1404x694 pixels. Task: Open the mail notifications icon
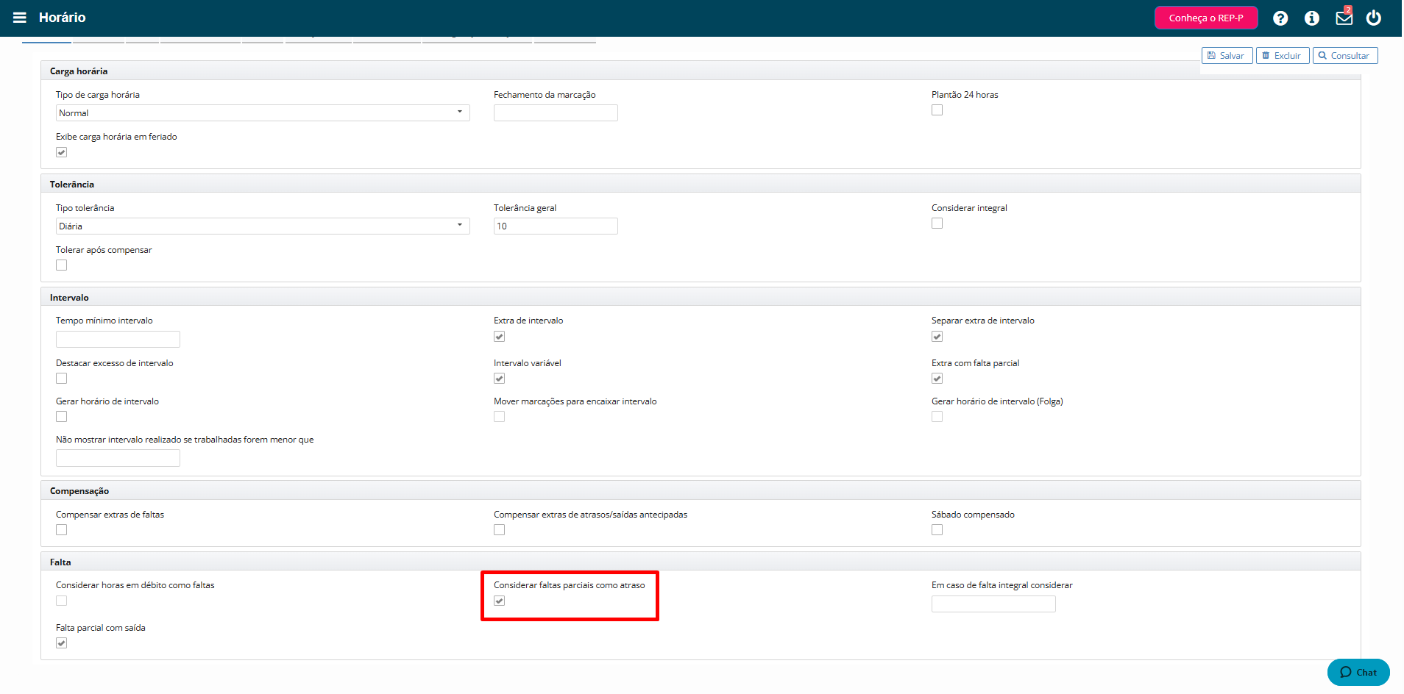pos(1344,17)
